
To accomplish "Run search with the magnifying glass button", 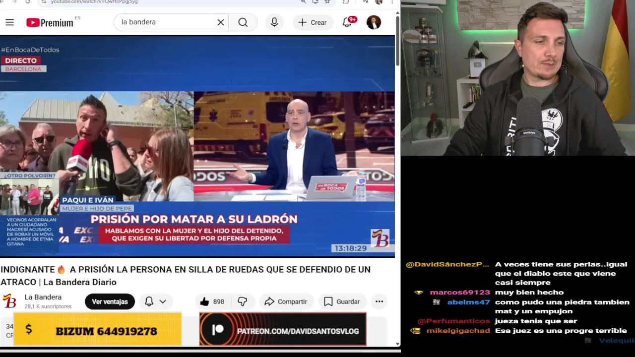I will (x=243, y=22).
